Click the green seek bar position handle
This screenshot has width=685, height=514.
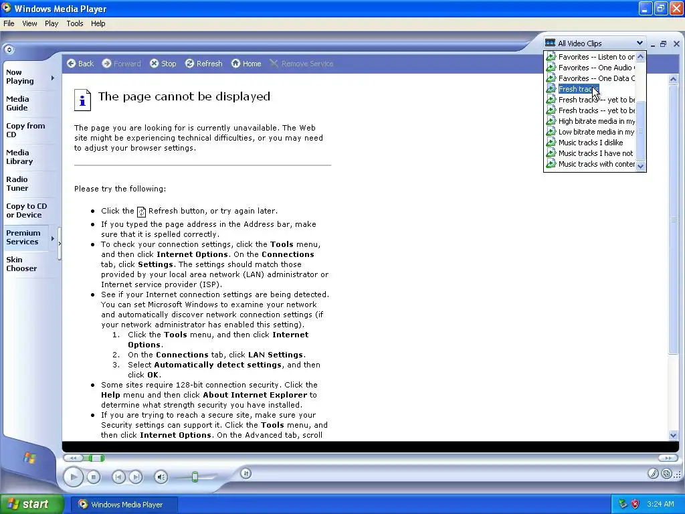96,458
